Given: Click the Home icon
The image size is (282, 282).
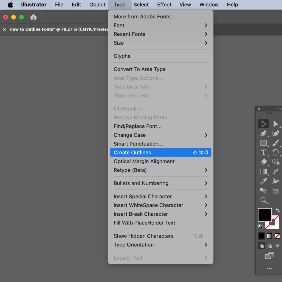Looking at the screenshot, I should (34, 17).
